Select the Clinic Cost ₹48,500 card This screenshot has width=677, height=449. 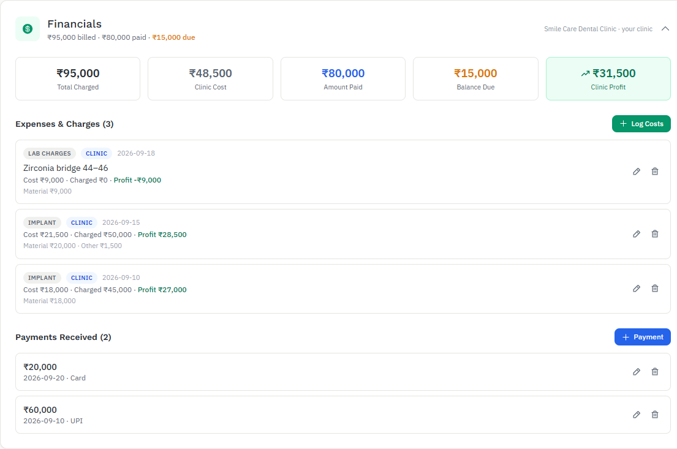click(x=210, y=78)
